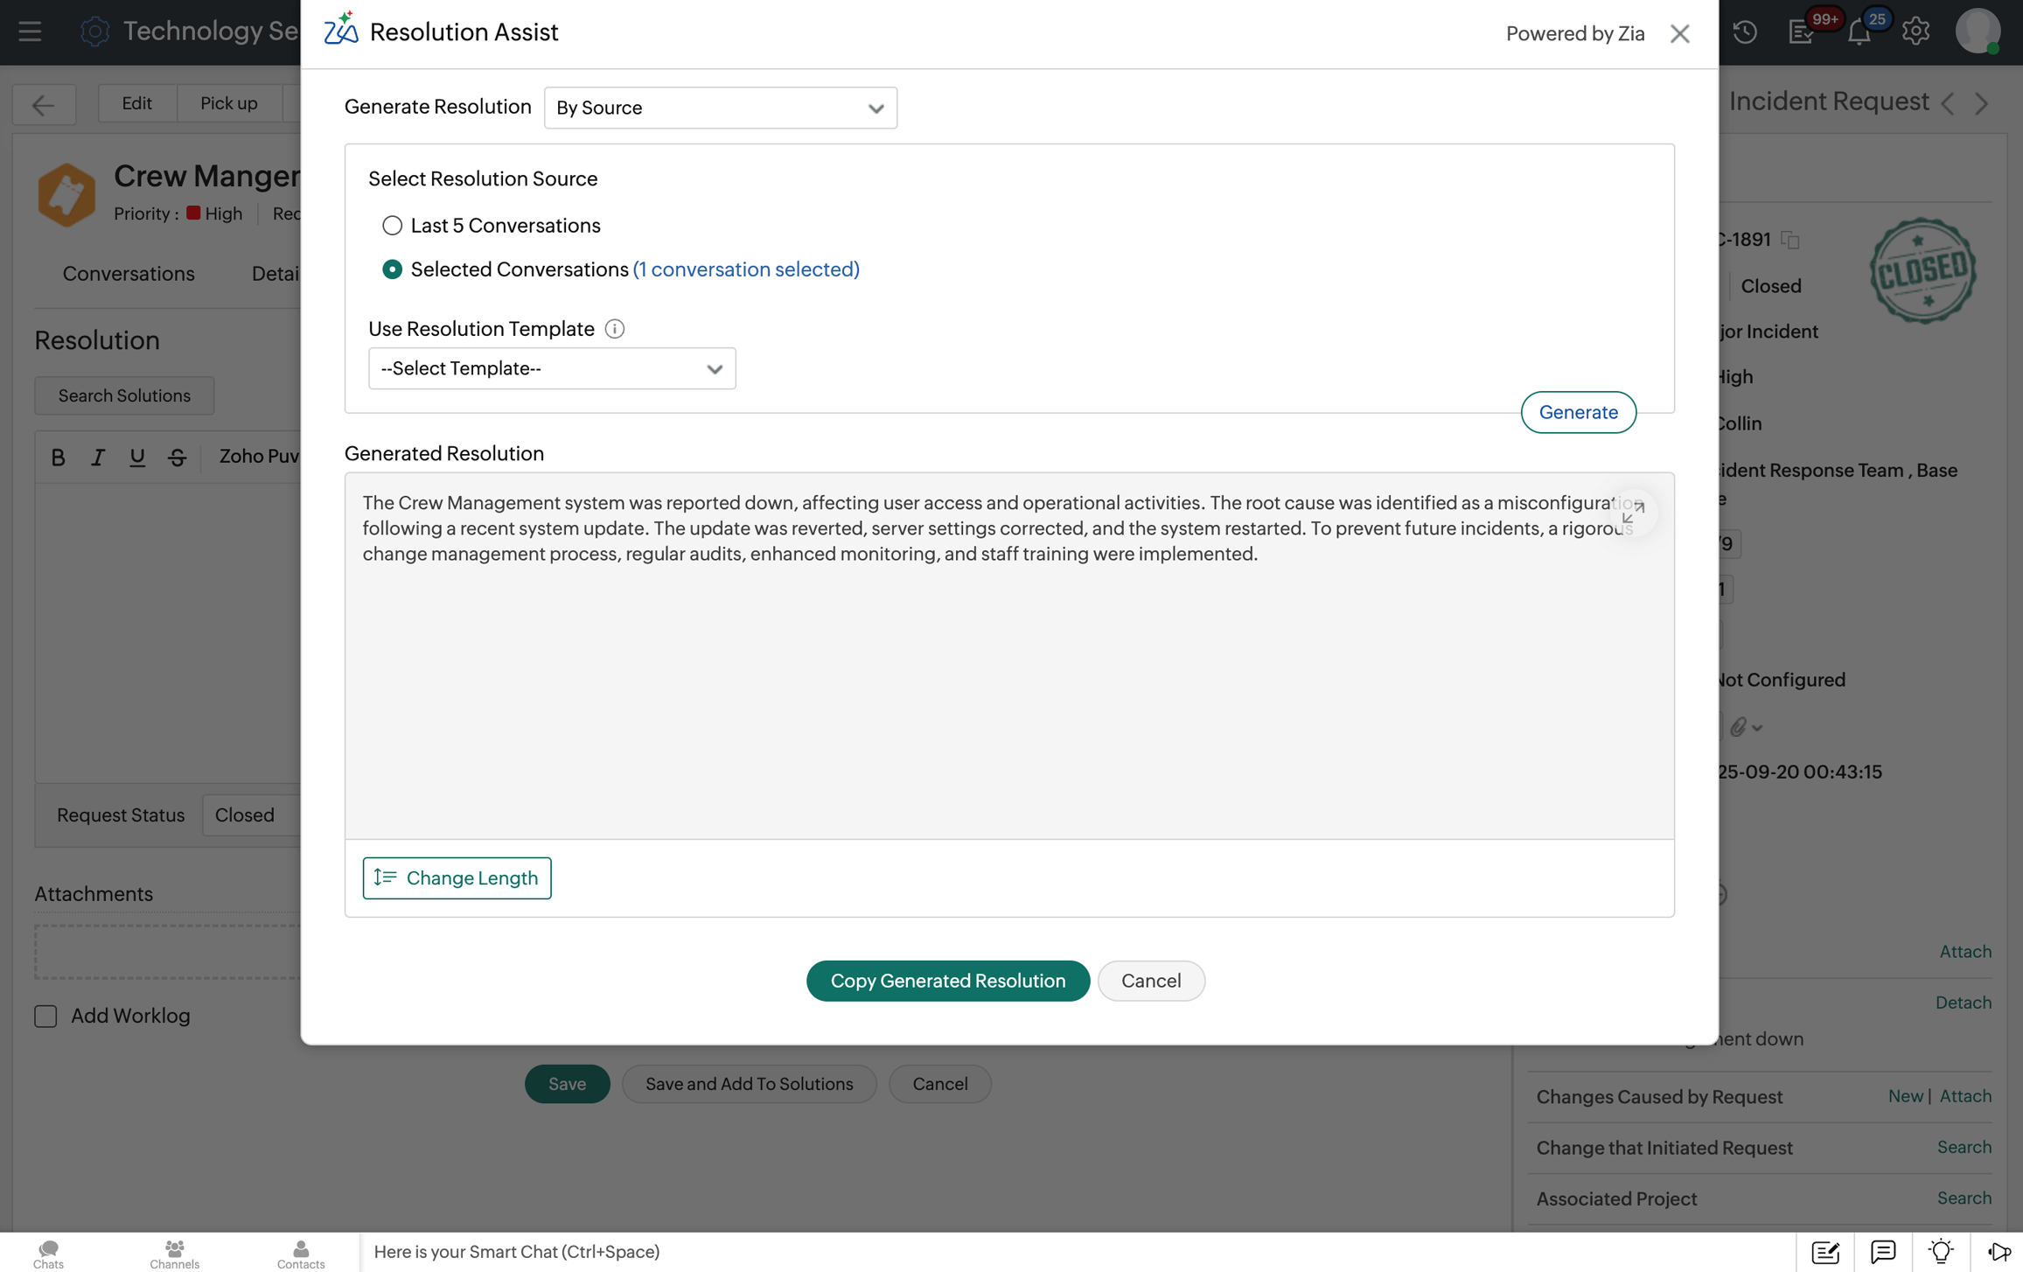This screenshot has height=1272, width=2023.
Task: Click Copy Generated Resolution button
Action: coord(947,981)
